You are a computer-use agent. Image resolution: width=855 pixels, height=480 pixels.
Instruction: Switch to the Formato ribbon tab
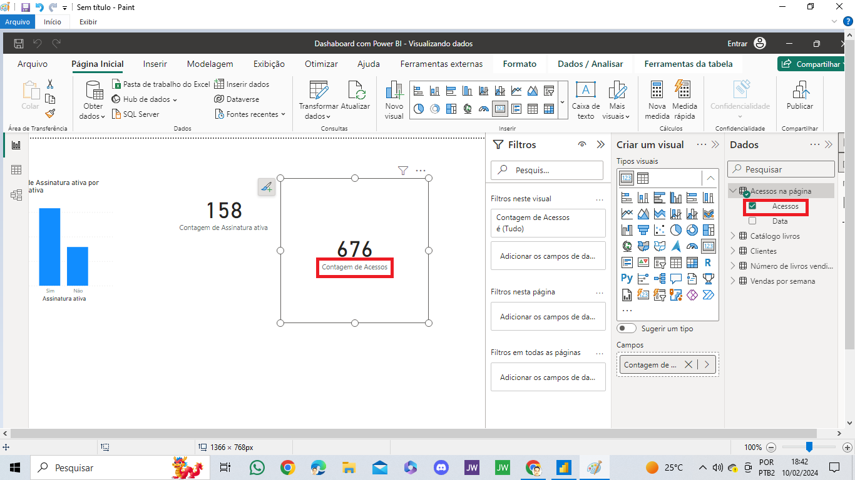[520, 64]
